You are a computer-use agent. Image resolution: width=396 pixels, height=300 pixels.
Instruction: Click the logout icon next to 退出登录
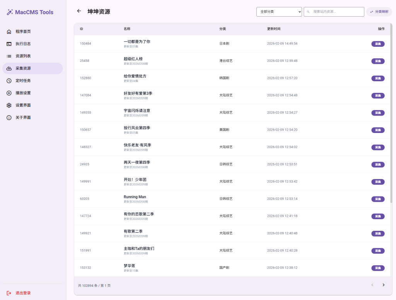coord(9,293)
